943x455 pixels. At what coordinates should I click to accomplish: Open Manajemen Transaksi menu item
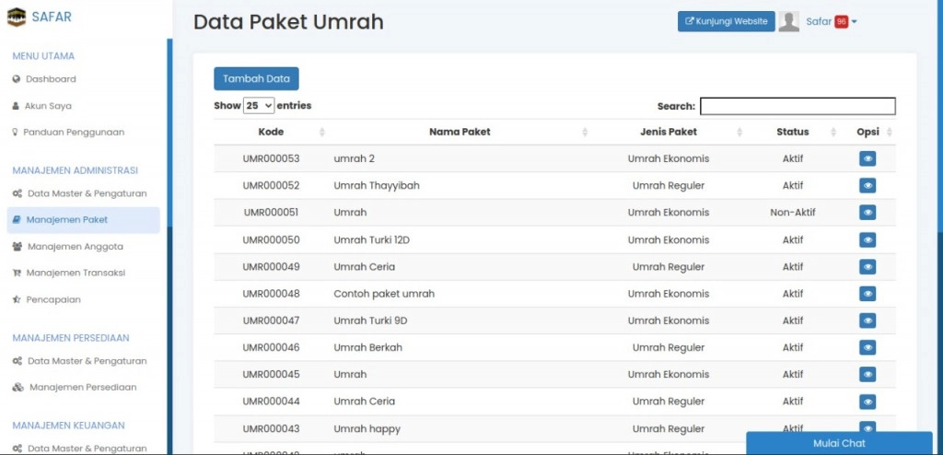76,273
